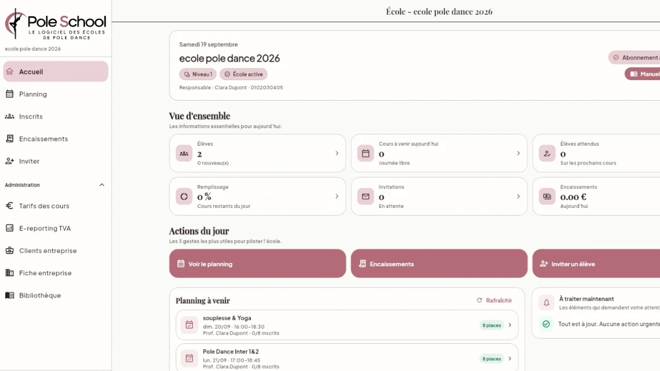Click the Planning calendar icon in sidebar
The image size is (660, 371).
click(9, 94)
